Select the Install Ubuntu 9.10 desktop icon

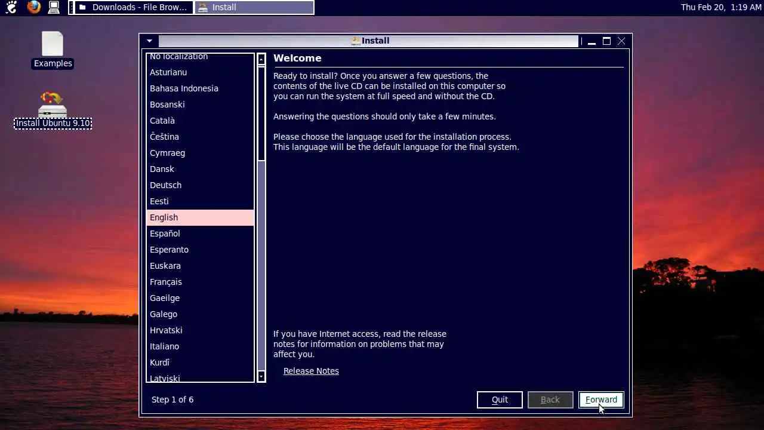point(53,110)
